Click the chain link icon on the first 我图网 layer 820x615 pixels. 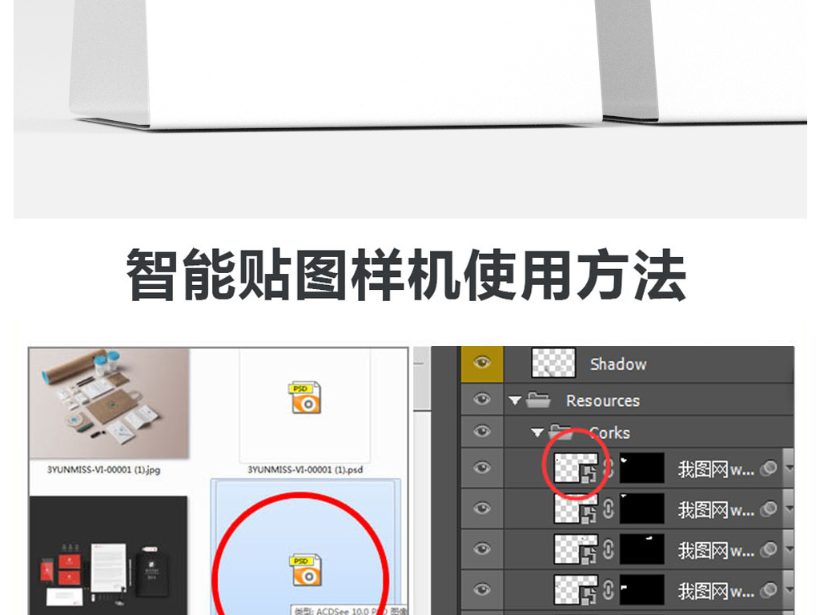609,468
